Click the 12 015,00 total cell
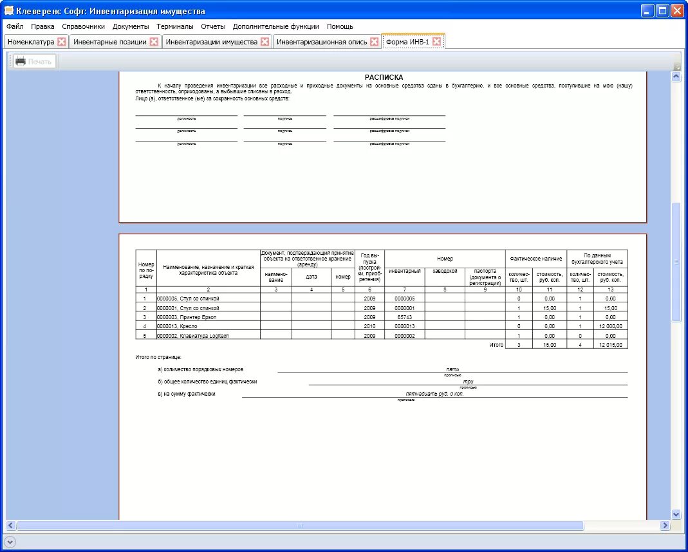 pyautogui.click(x=610, y=345)
